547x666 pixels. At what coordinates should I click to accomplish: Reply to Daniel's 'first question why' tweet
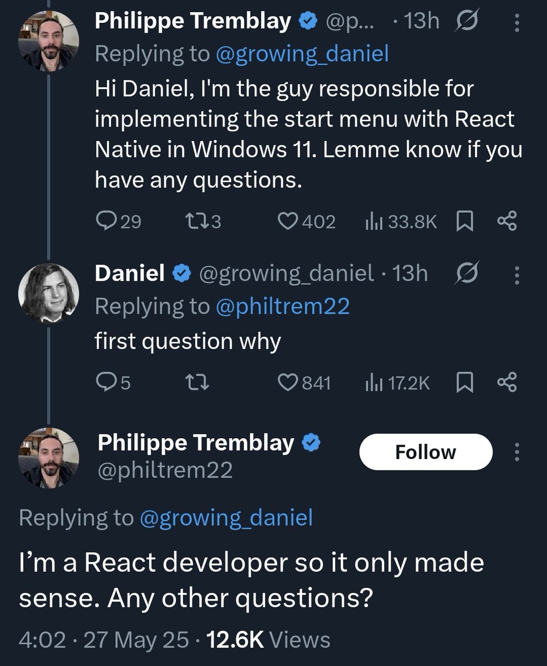click(x=113, y=382)
